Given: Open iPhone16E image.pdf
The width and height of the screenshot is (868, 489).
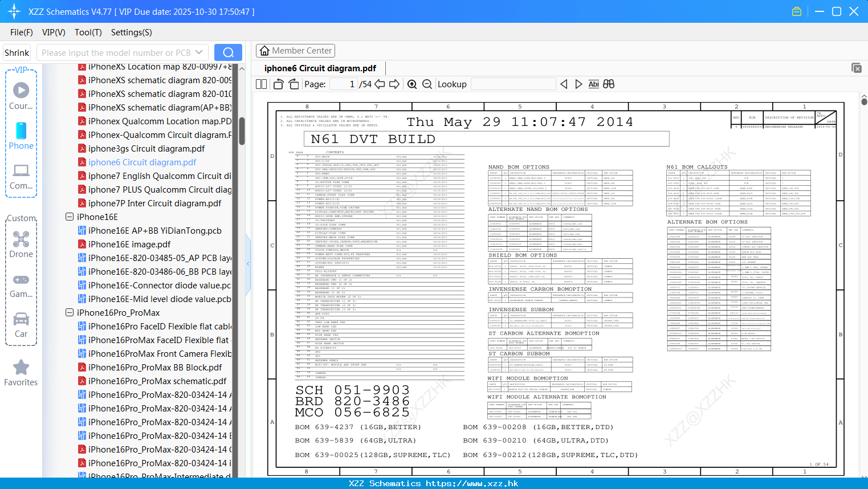Looking at the screenshot, I should click(x=129, y=244).
